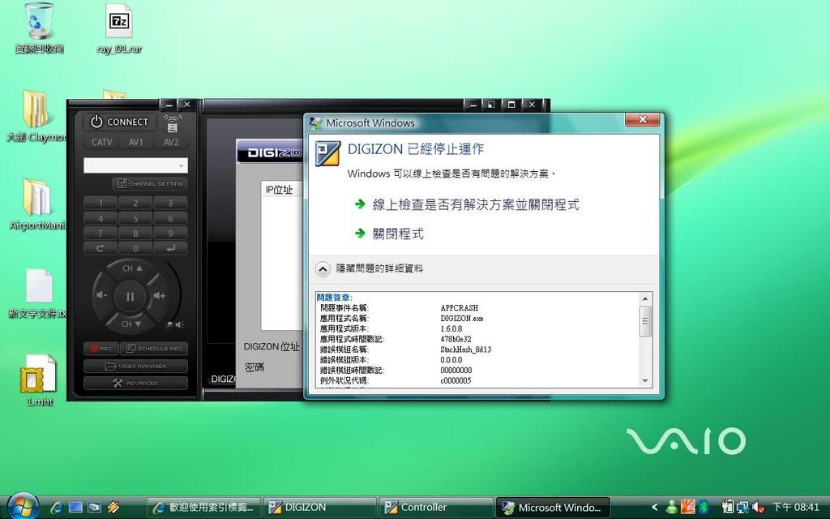Click the fourth quick launch icon with pencil
The image size is (830, 519).
click(x=113, y=508)
